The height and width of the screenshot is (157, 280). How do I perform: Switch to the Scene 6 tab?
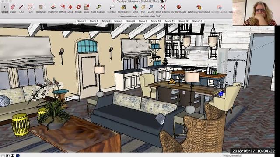coord(94,21)
